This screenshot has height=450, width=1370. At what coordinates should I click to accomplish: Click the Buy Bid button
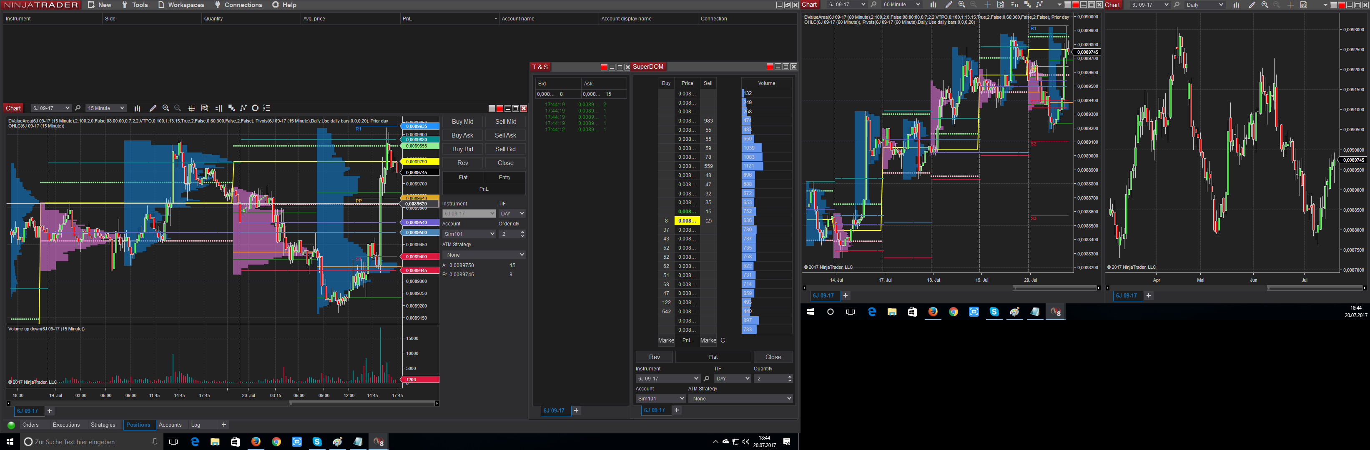tap(462, 149)
